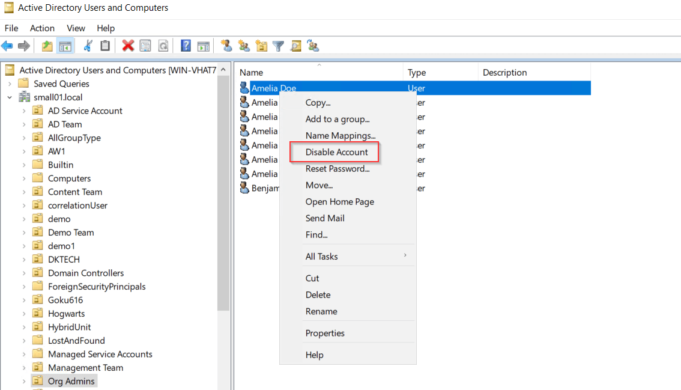Screen dimensions: 681x390
Task: Toggle the show/hide console tree icon
Action: tap(65, 46)
